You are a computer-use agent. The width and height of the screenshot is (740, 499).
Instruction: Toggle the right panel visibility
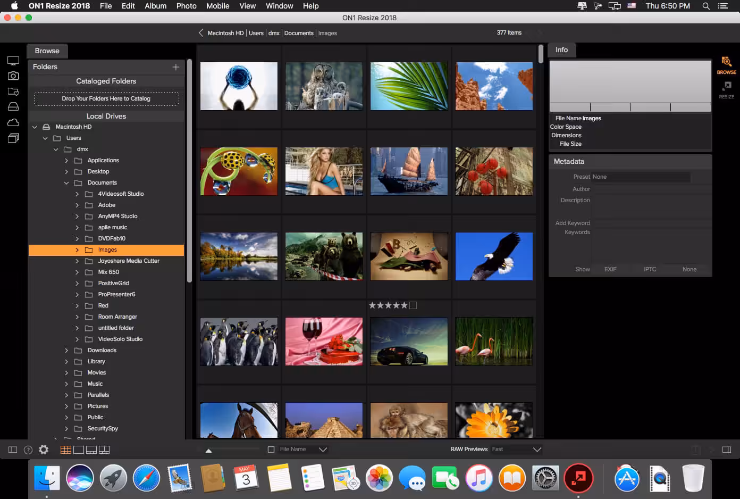point(727,450)
